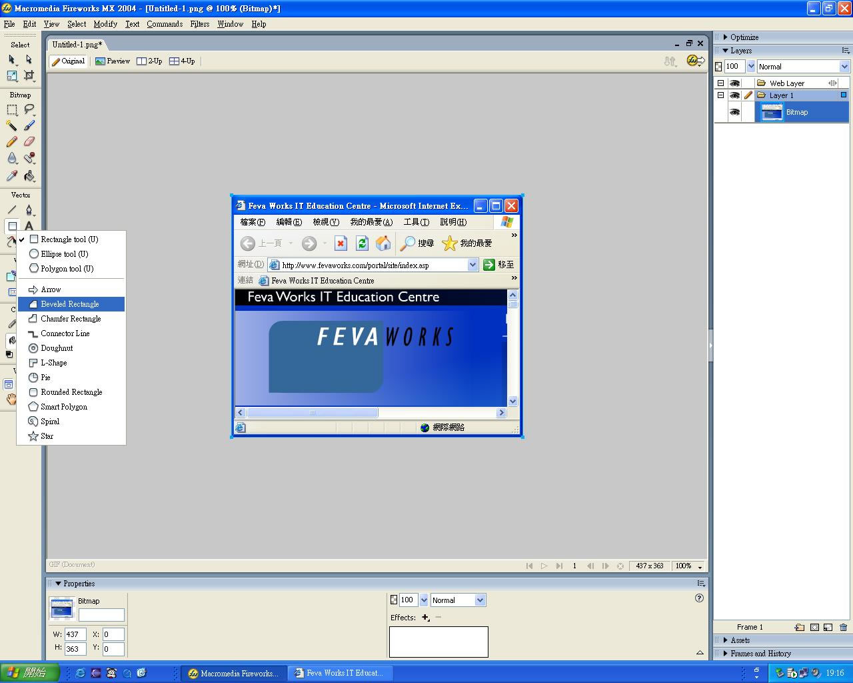The width and height of the screenshot is (853, 683).
Task: Choose Beveled Rectangle from shape menu
Action: 71,304
